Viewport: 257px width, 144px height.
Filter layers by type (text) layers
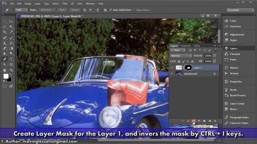point(200,50)
